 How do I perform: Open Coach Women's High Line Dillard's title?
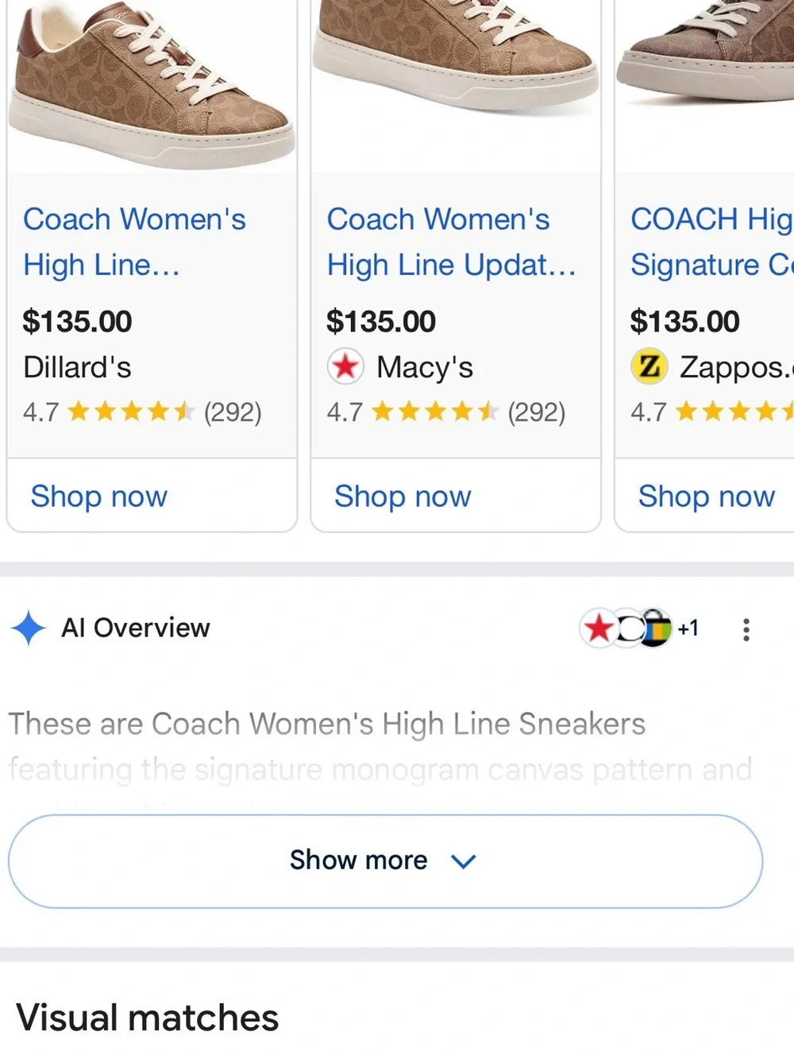(134, 242)
